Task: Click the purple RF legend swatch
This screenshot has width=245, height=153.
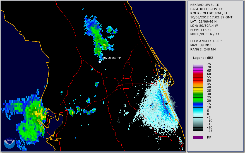Action: pos(198,137)
